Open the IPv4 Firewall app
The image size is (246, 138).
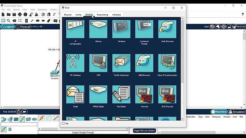(144, 94)
